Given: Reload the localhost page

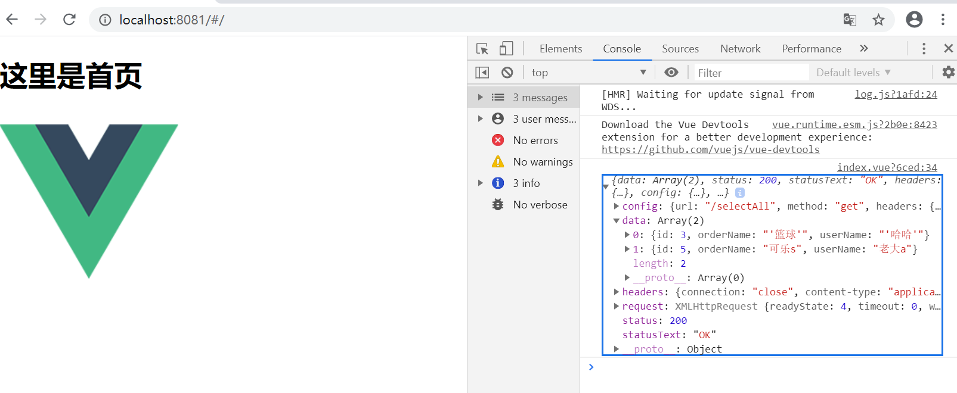Looking at the screenshot, I should click(69, 20).
